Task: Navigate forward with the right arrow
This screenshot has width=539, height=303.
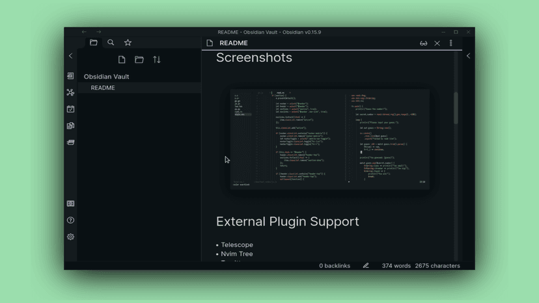Action: tap(99, 32)
